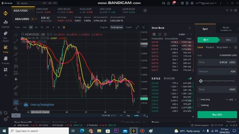This screenshot has width=239, height=134.
Task: Switch to the SELL side toggle
Action: pos(228,40)
